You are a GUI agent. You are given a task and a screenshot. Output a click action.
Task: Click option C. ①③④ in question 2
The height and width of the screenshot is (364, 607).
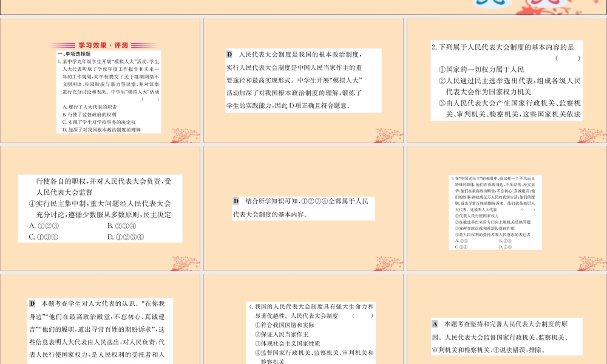point(43,237)
